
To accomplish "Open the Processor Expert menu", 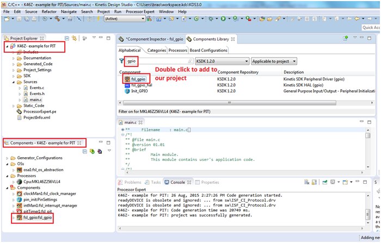I will [x=140, y=11].
